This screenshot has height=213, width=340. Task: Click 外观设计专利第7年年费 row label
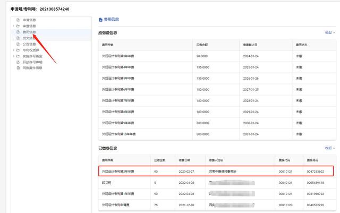click(118, 100)
